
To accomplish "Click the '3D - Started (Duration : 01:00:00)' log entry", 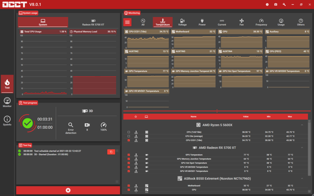I will click(51, 155).
